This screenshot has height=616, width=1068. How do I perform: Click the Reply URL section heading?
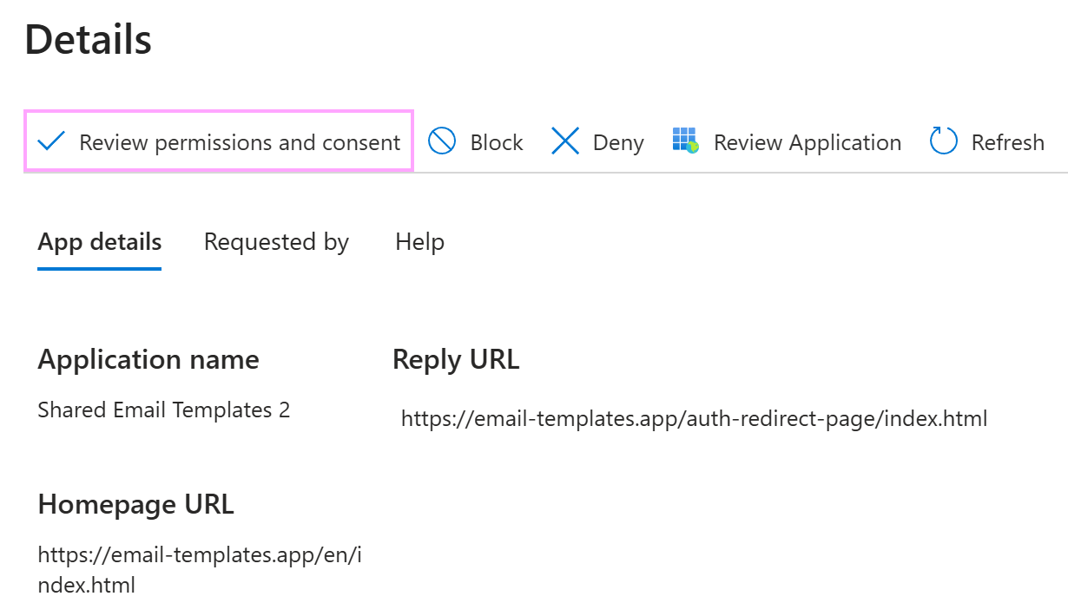pos(456,359)
